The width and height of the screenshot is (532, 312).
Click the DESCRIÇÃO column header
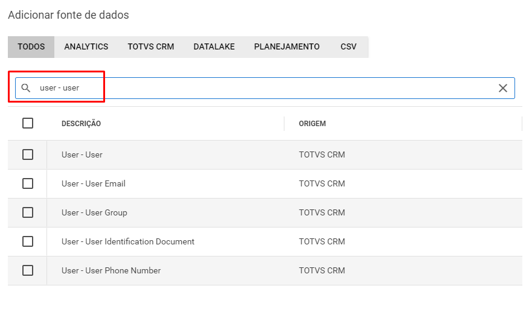[x=81, y=124]
